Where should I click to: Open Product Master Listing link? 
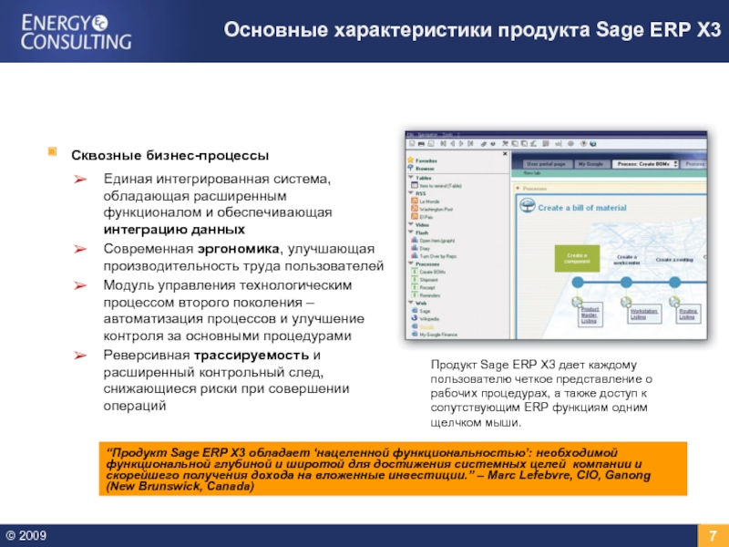click(x=590, y=315)
